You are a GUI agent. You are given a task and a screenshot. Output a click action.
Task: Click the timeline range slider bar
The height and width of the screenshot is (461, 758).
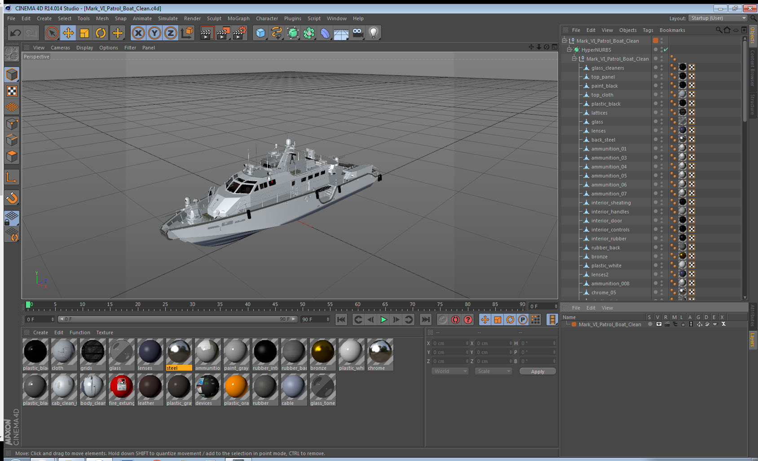coord(178,319)
